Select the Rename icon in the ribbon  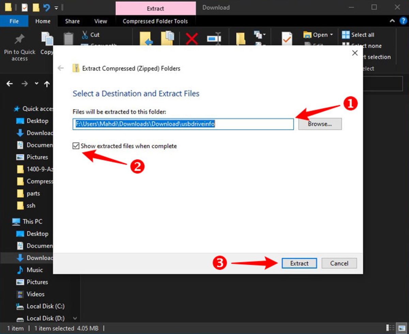(x=214, y=38)
